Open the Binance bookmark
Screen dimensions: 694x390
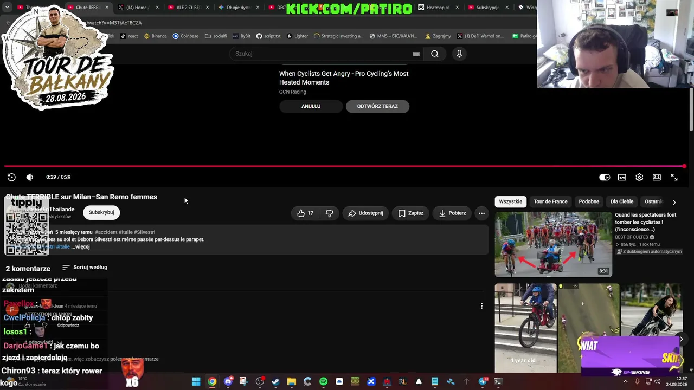point(155,36)
